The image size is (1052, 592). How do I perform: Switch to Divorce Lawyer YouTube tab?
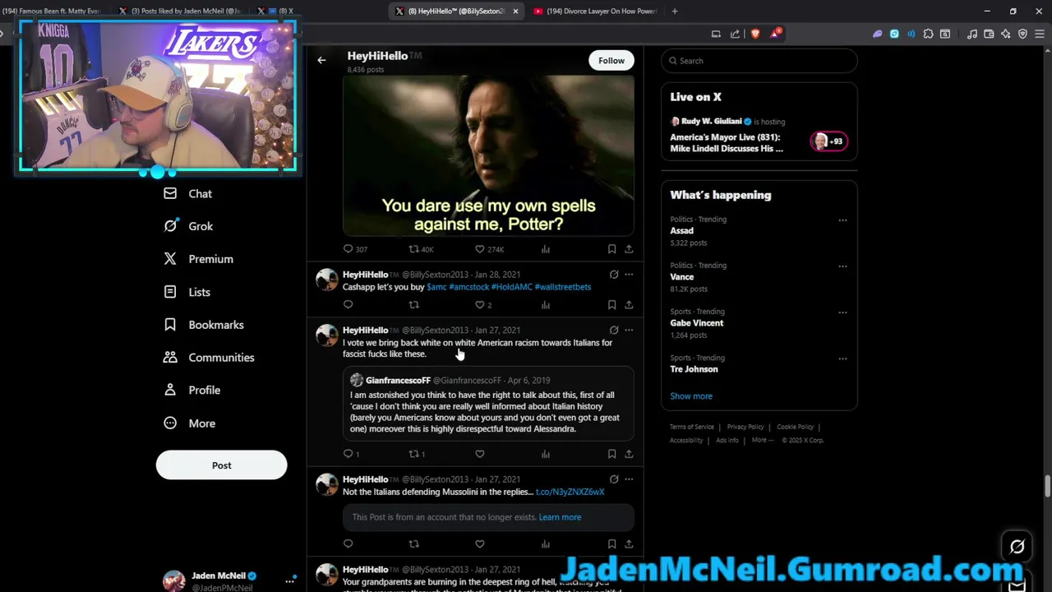(x=595, y=12)
